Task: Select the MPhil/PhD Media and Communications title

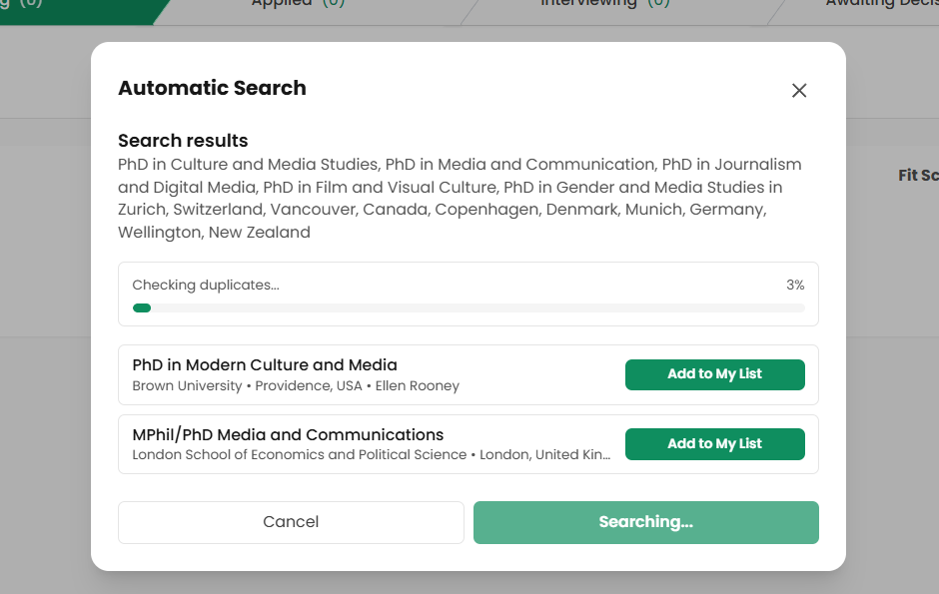Action: [x=288, y=434]
